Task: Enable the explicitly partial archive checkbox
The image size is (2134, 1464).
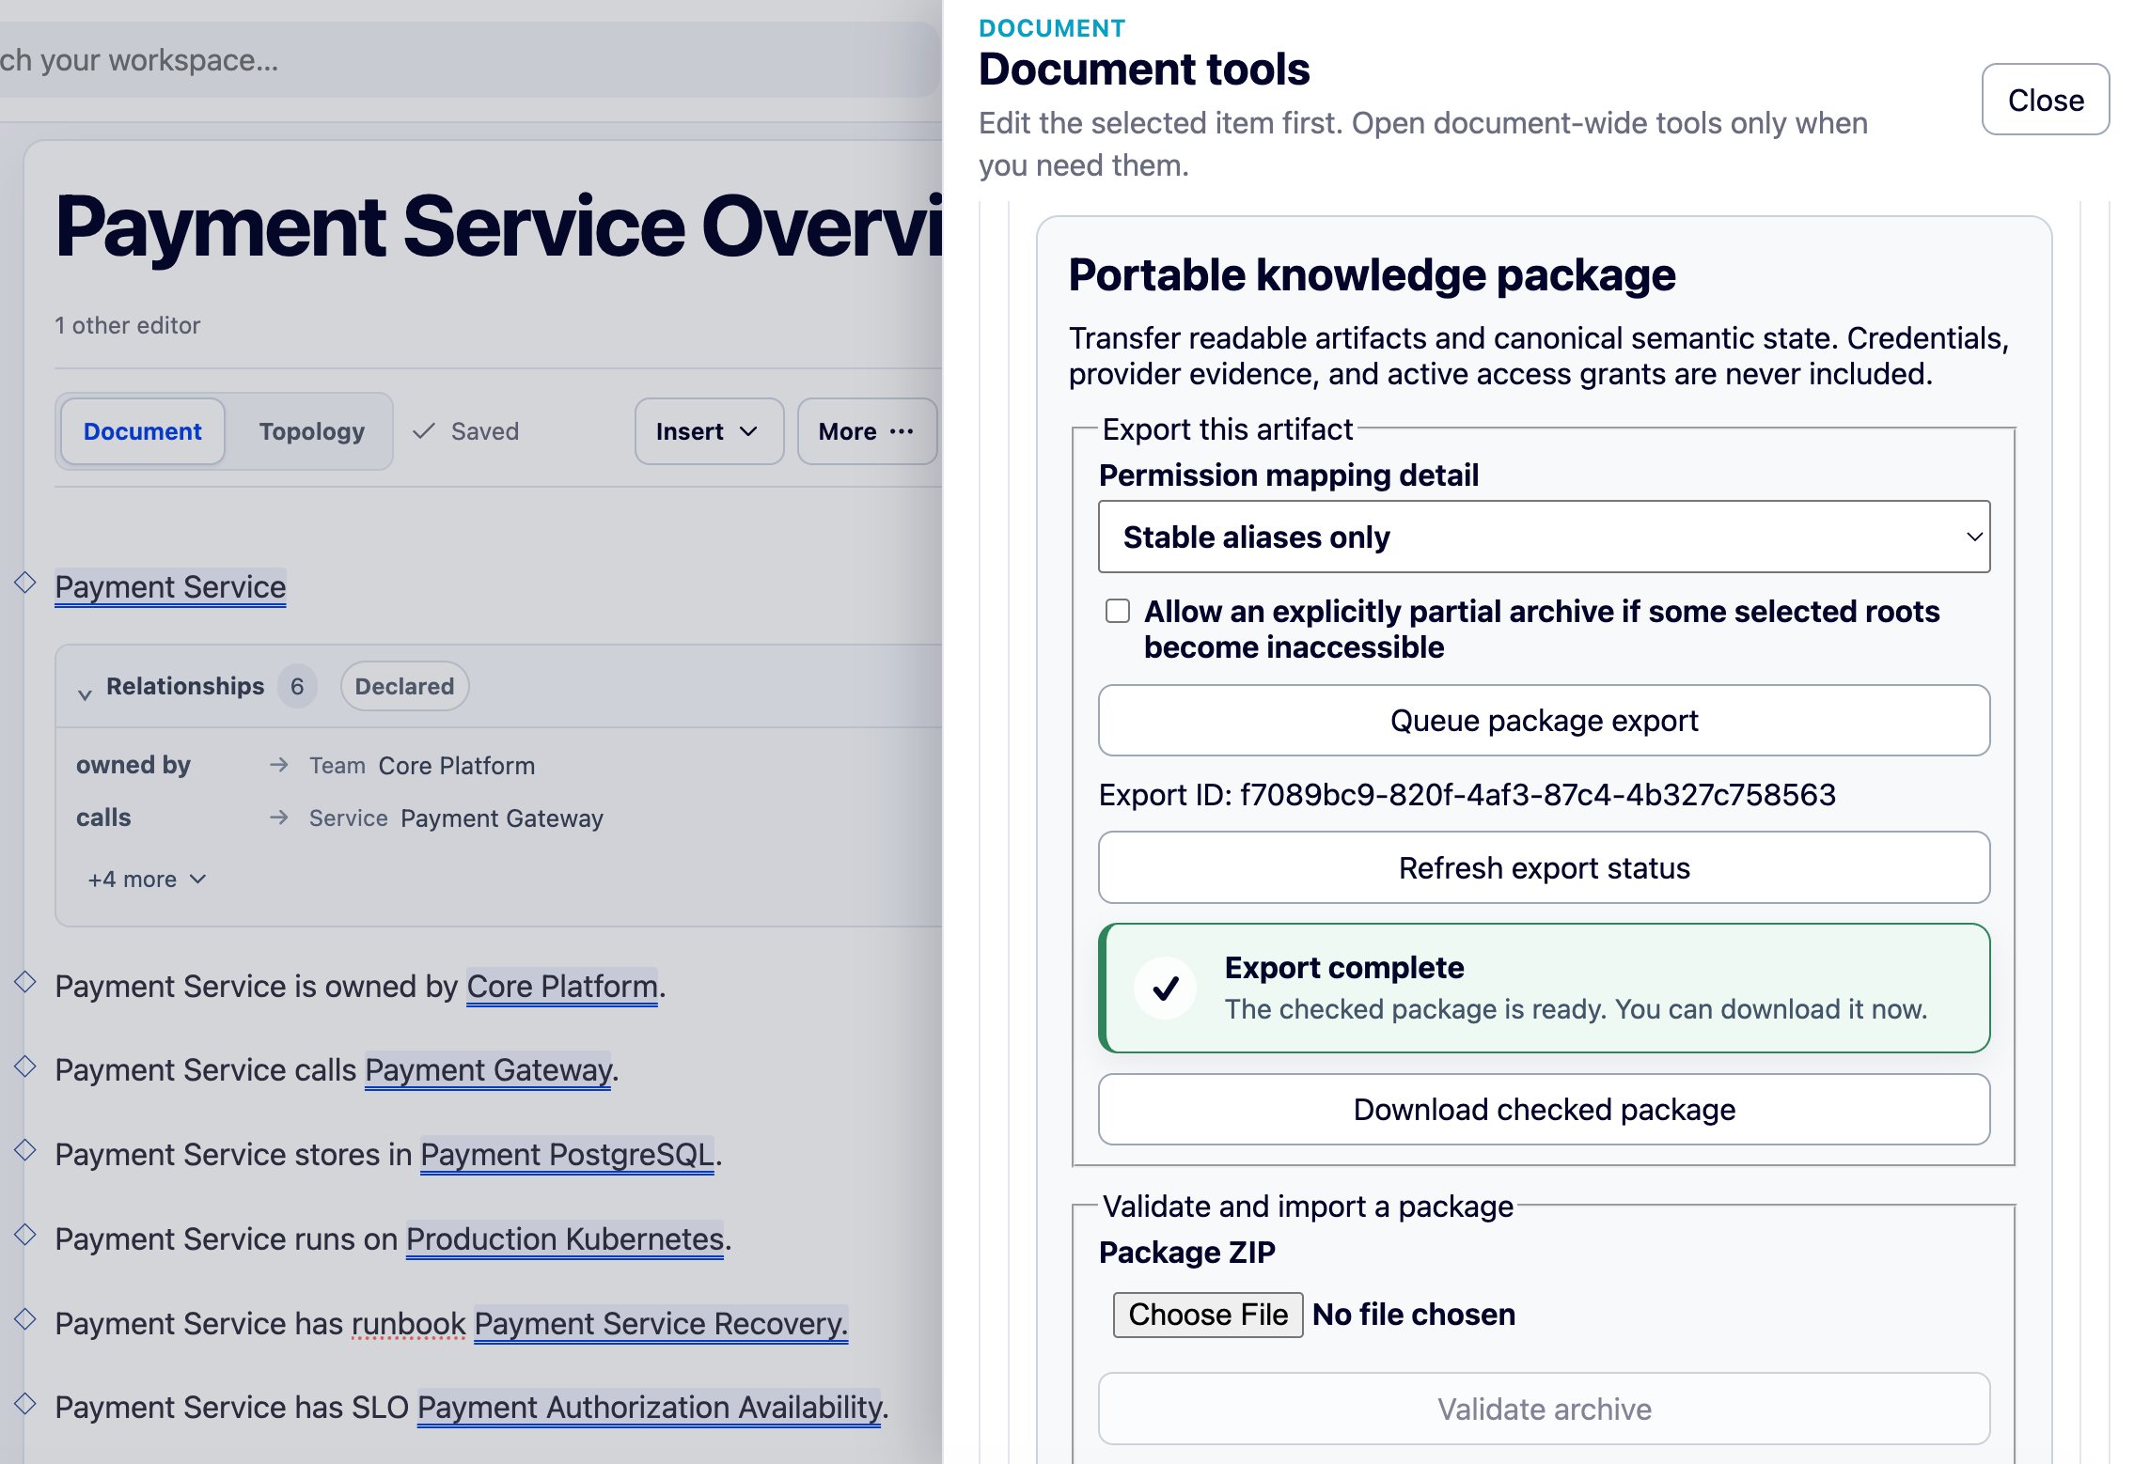Action: (x=1118, y=611)
